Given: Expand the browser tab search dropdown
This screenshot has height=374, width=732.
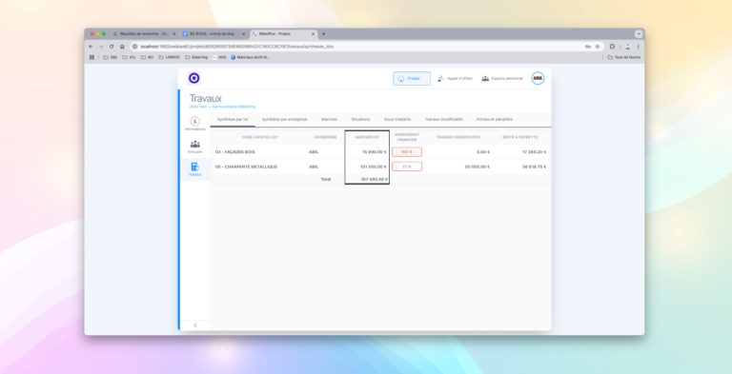Looking at the screenshot, I should coord(639,34).
